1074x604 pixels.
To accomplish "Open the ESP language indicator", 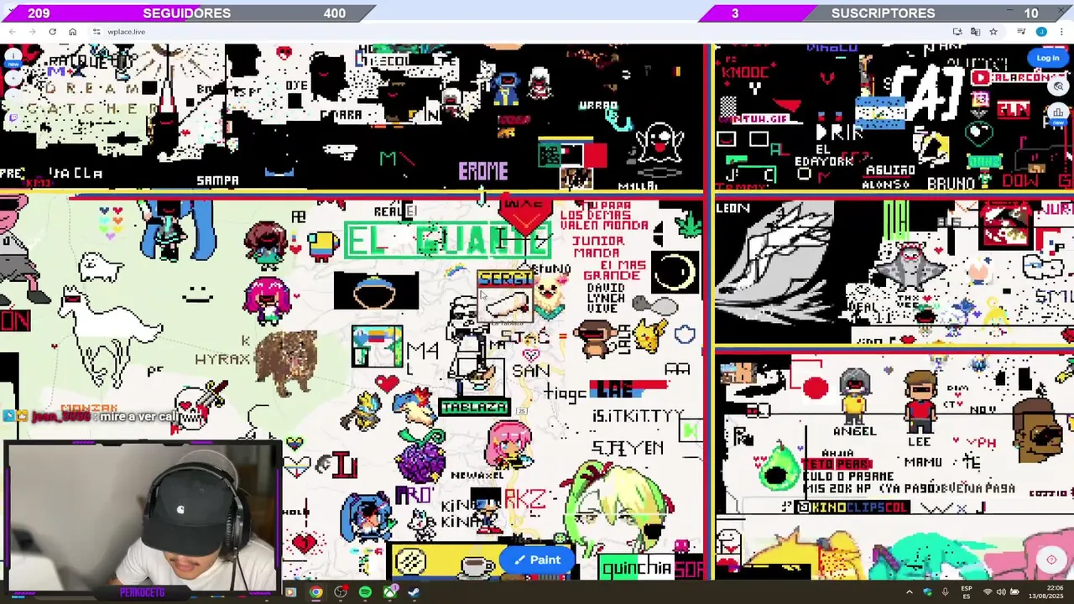I will [967, 592].
